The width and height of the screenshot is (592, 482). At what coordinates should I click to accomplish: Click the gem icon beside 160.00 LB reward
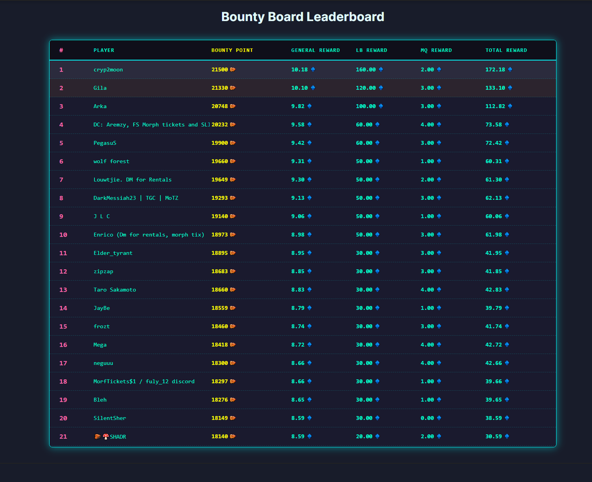point(381,70)
